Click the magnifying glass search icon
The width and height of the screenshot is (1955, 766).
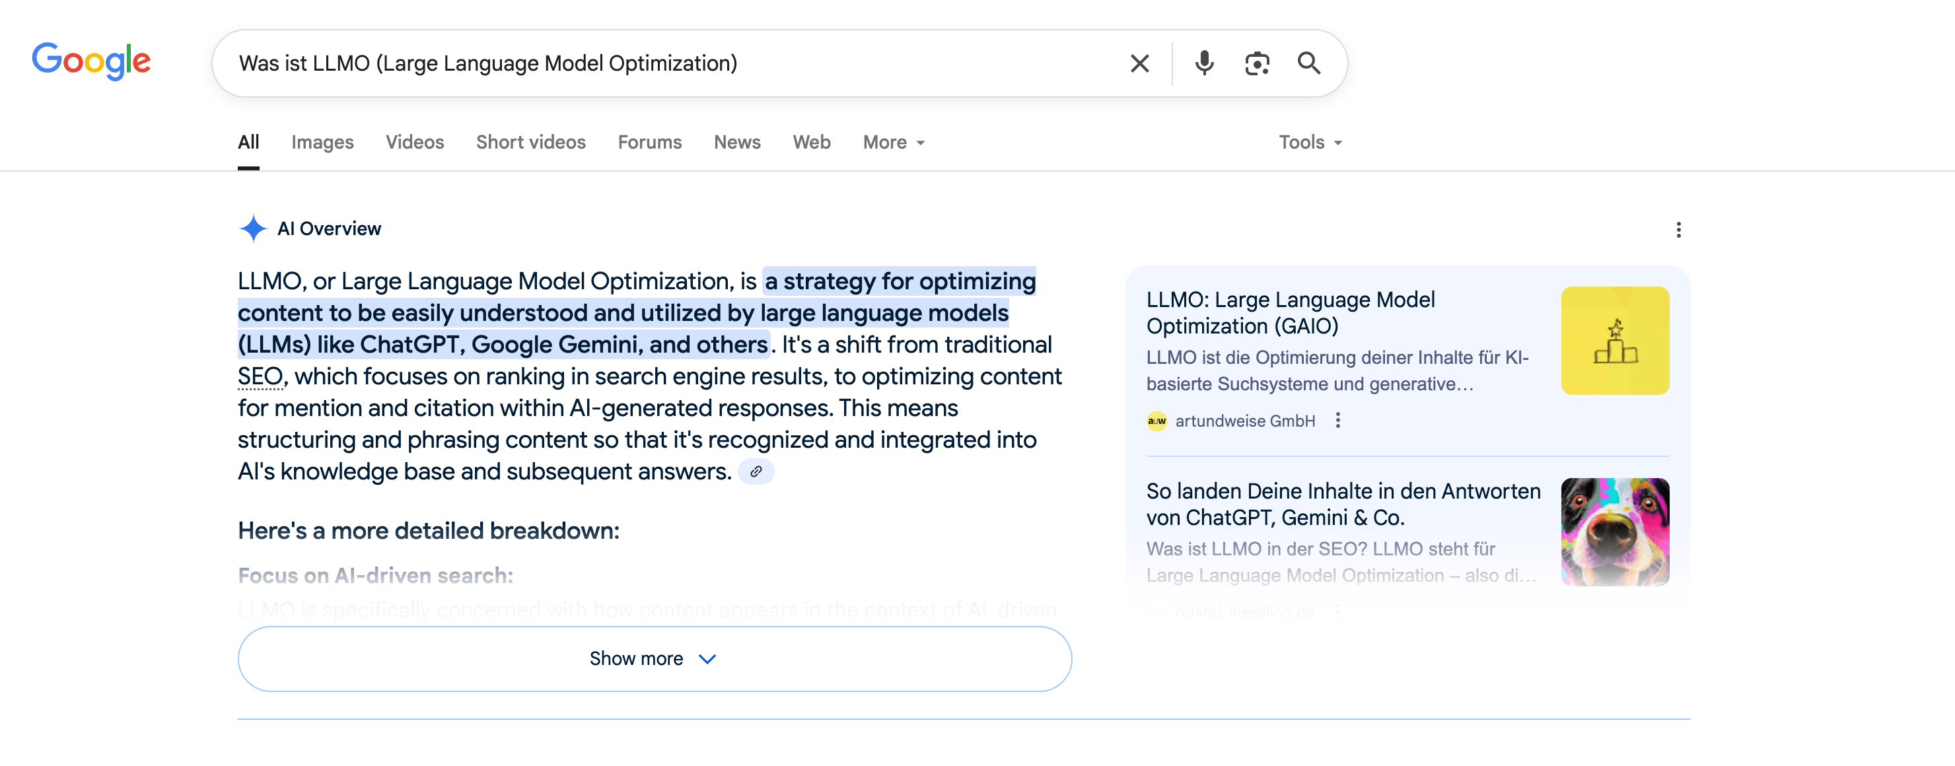tap(1309, 63)
